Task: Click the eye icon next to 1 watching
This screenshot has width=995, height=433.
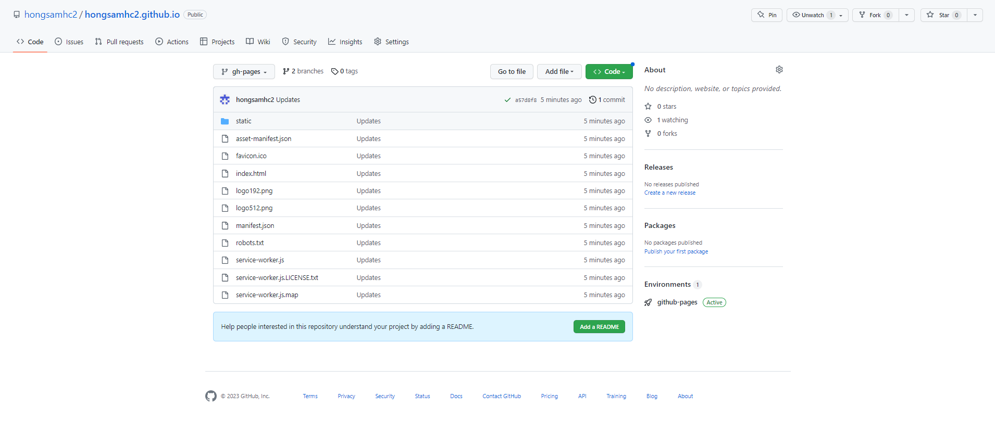Action: [648, 120]
